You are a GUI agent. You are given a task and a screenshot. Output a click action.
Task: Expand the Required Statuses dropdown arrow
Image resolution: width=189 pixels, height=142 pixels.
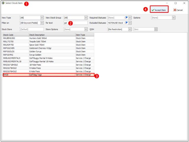[130, 18]
